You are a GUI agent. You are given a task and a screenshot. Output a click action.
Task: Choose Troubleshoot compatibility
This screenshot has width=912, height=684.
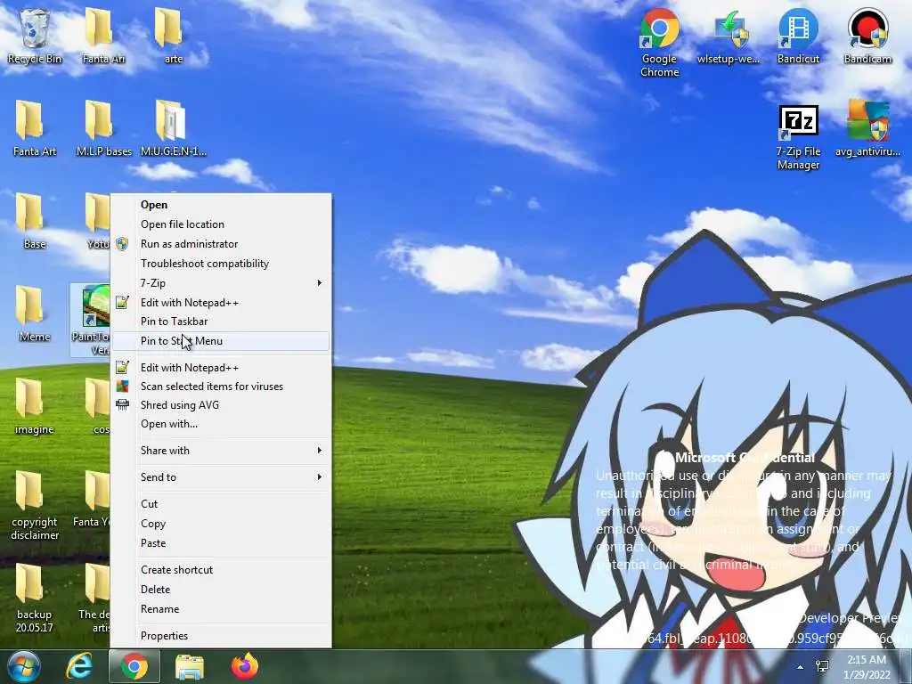[x=221, y=264]
